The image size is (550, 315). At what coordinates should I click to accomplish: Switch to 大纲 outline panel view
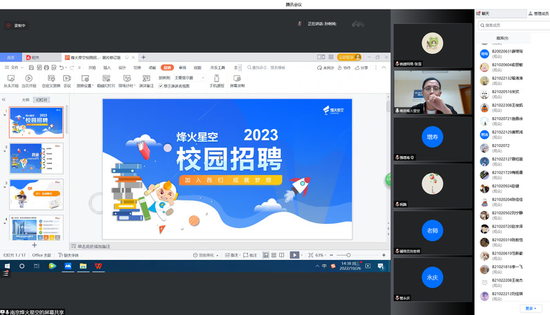tap(26, 100)
